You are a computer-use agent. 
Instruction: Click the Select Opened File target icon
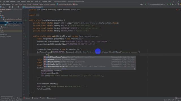(10, 7)
